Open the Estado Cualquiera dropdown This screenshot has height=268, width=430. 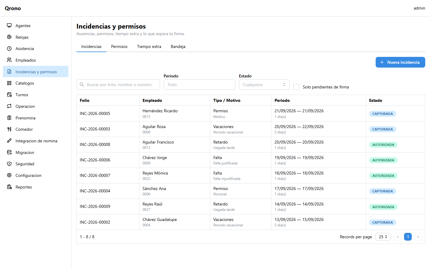264,85
